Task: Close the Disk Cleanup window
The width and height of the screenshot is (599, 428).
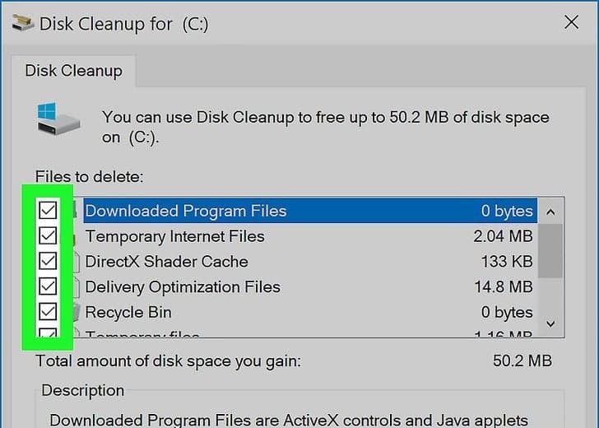Action: pos(571,23)
